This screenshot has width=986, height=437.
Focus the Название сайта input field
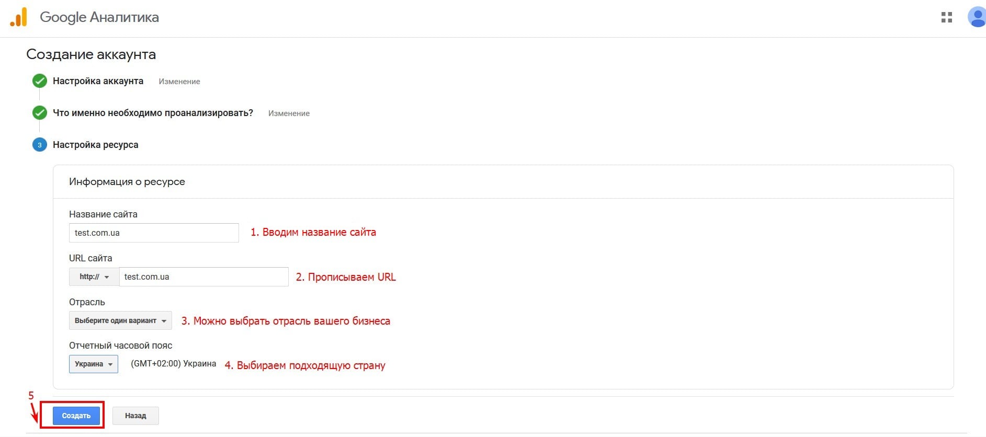click(x=154, y=233)
